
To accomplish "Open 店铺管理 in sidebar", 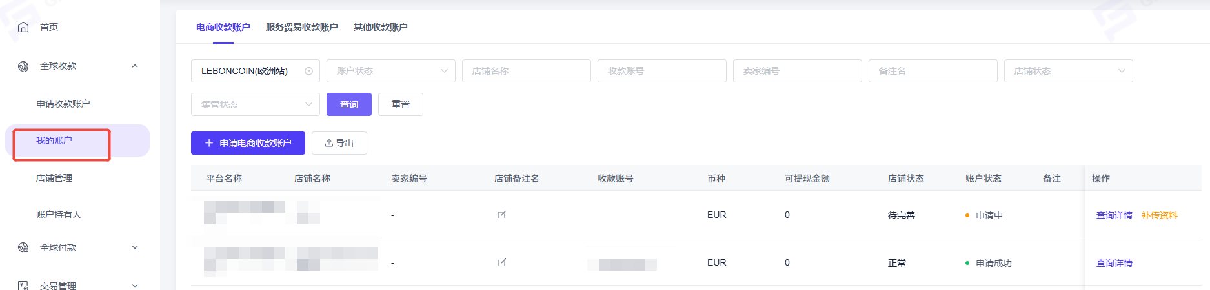I will (54, 178).
